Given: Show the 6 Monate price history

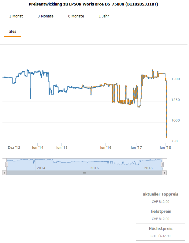Looking at the screenshot, I should click(x=76, y=16).
